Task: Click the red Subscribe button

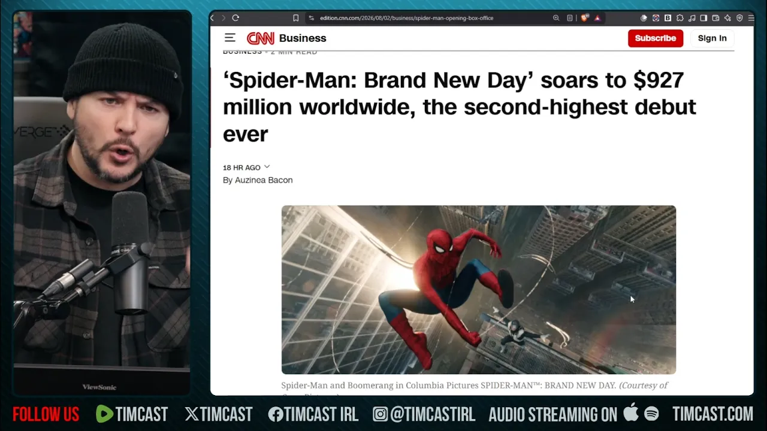Action: point(656,38)
